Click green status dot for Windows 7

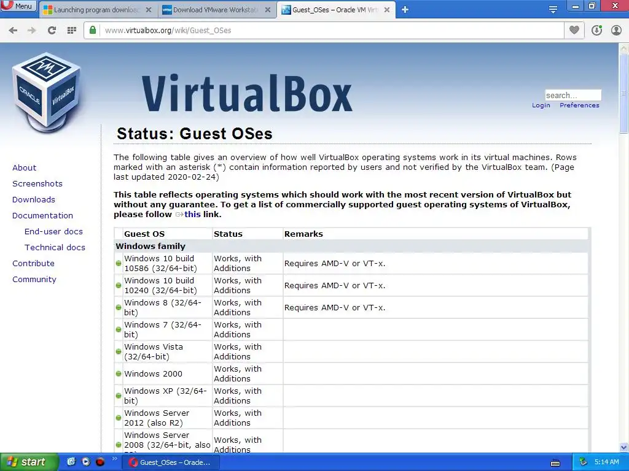click(119, 329)
